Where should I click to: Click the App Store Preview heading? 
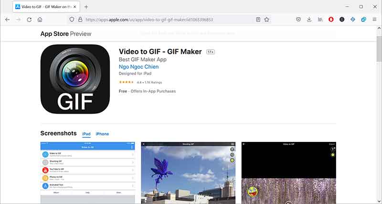pyautogui.click(x=66, y=34)
